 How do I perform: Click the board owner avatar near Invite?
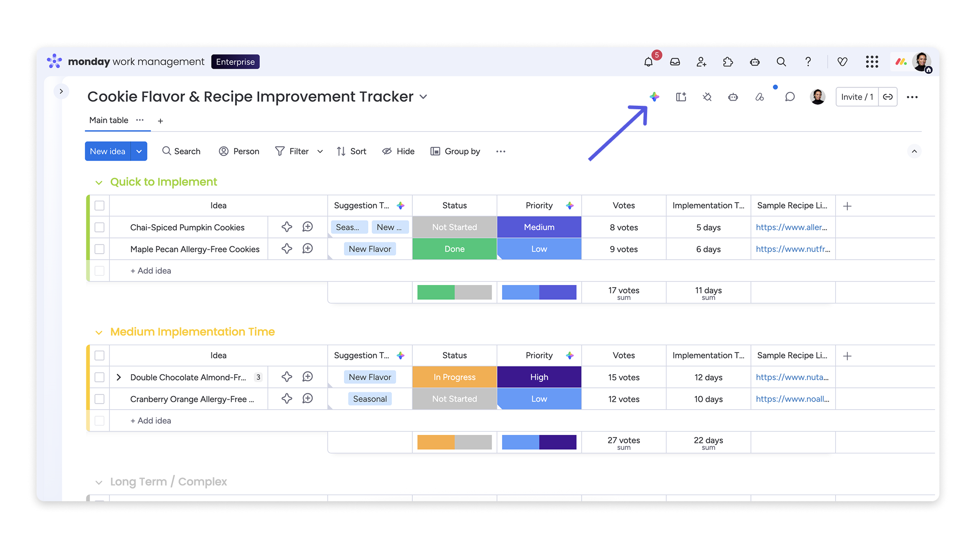tap(817, 97)
